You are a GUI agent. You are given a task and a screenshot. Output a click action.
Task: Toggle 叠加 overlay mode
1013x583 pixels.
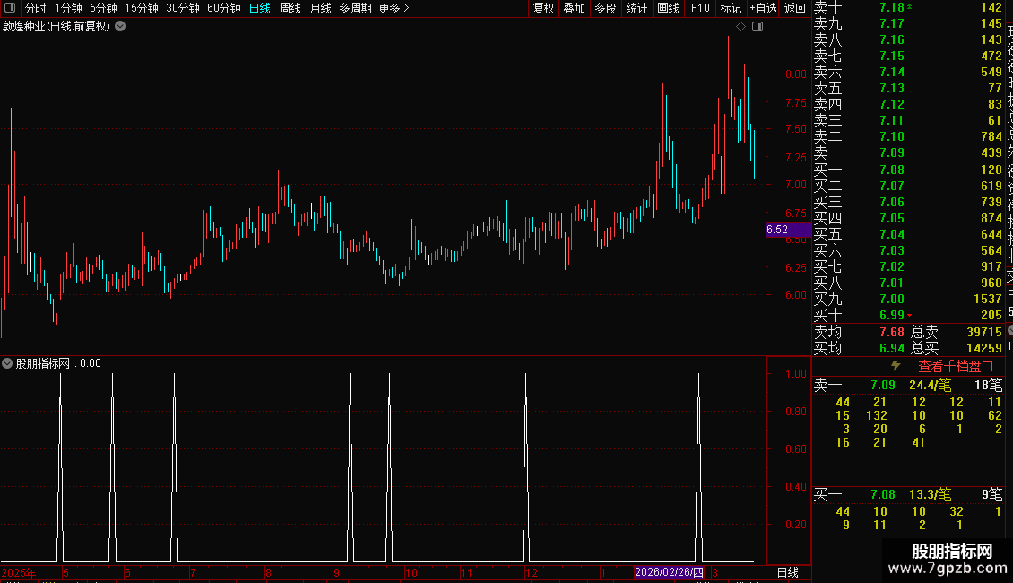(x=575, y=8)
